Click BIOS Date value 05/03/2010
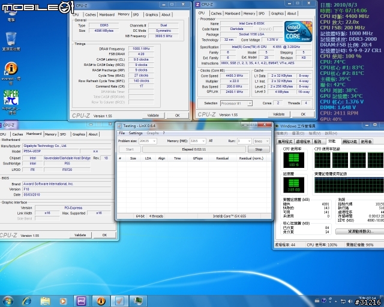The width and height of the screenshot is (384, 307). coord(67,195)
